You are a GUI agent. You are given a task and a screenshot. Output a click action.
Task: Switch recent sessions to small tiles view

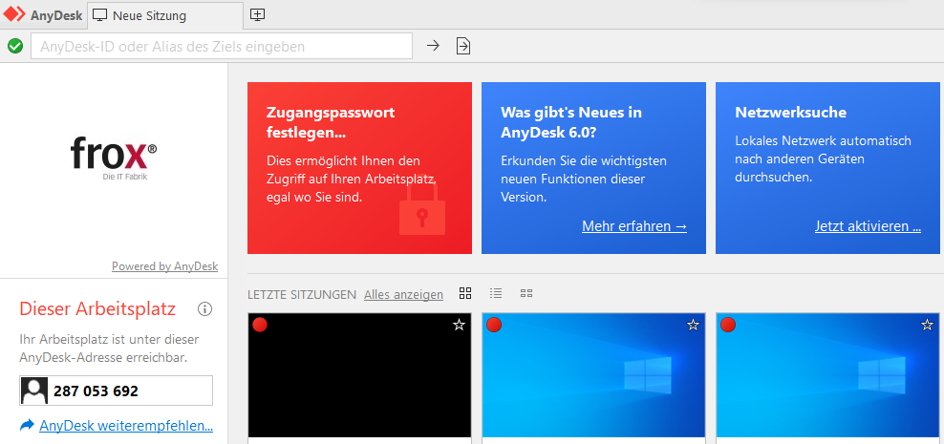point(526,294)
